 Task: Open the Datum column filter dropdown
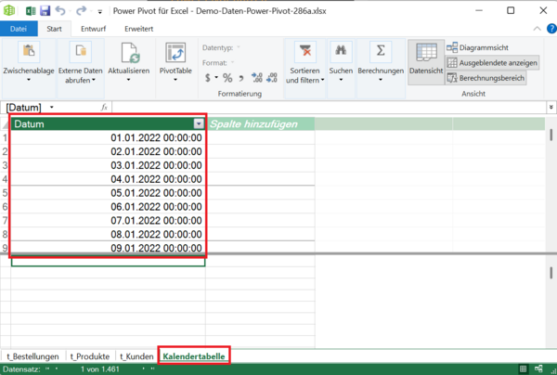pos(198,123)
